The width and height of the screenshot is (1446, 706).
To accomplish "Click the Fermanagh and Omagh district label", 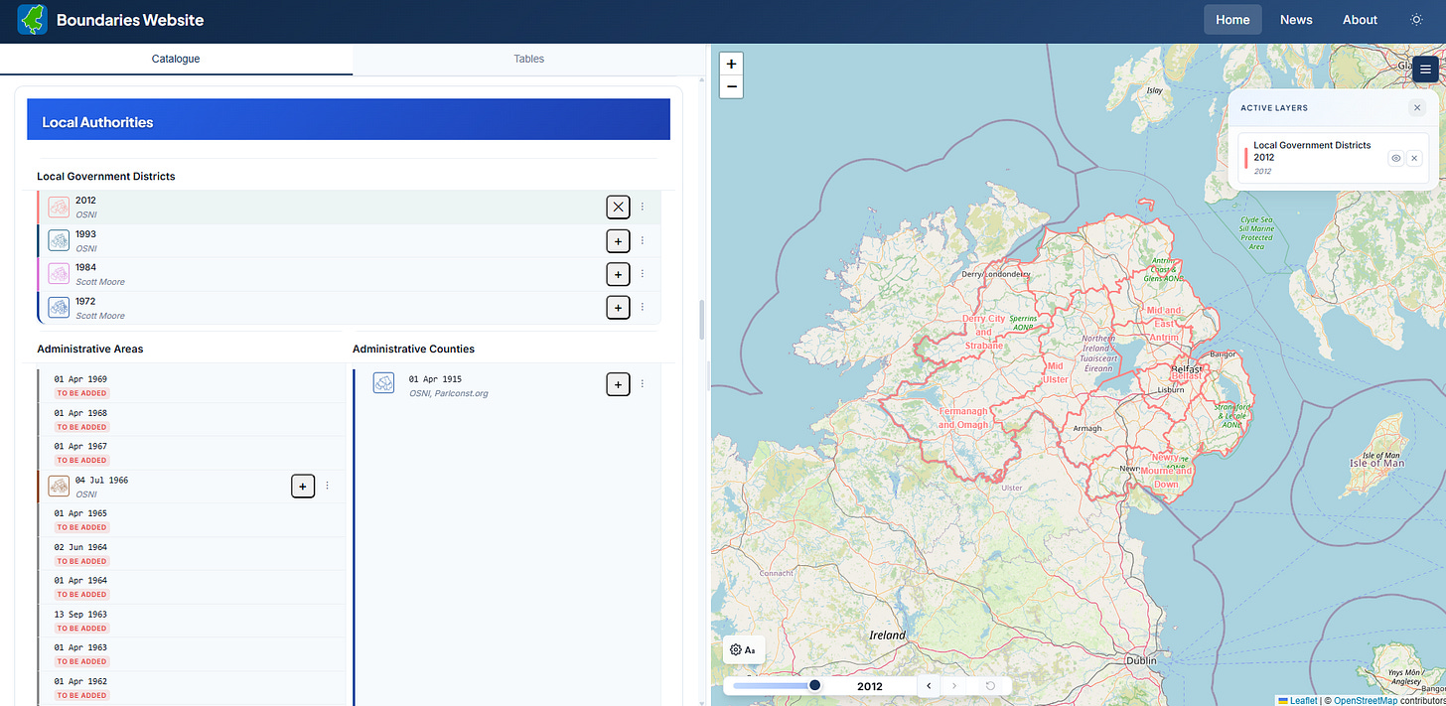I will coord(963,417).
